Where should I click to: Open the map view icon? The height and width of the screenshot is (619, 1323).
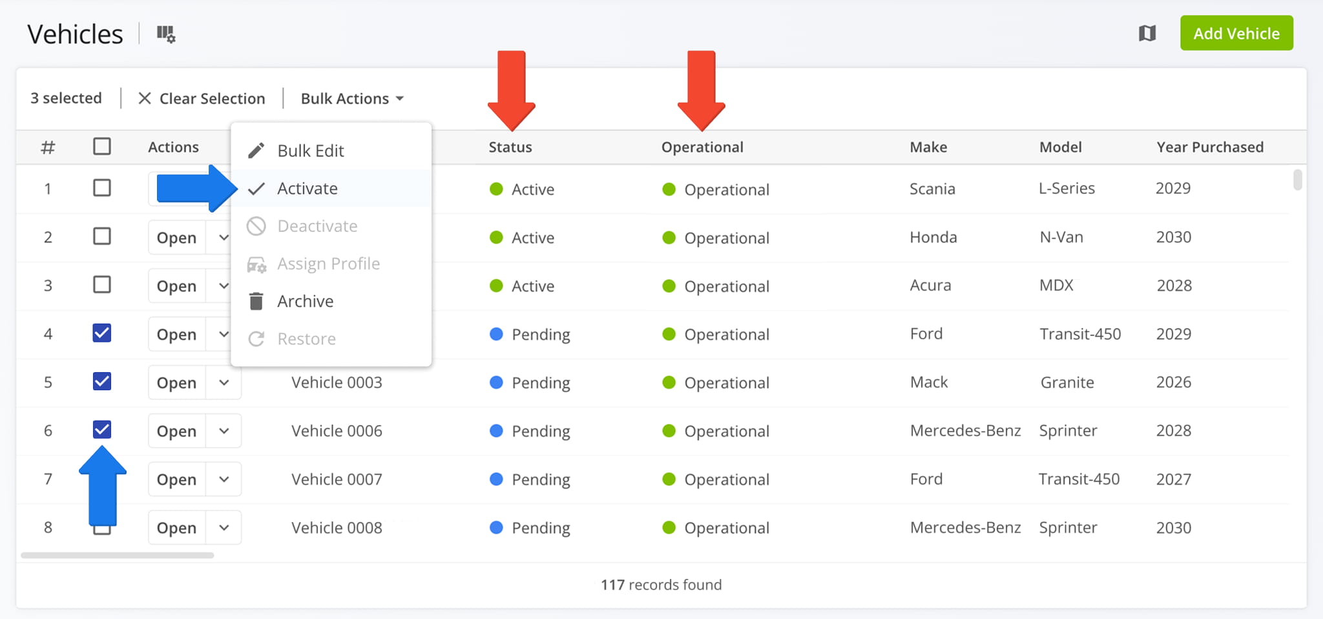1147,33
